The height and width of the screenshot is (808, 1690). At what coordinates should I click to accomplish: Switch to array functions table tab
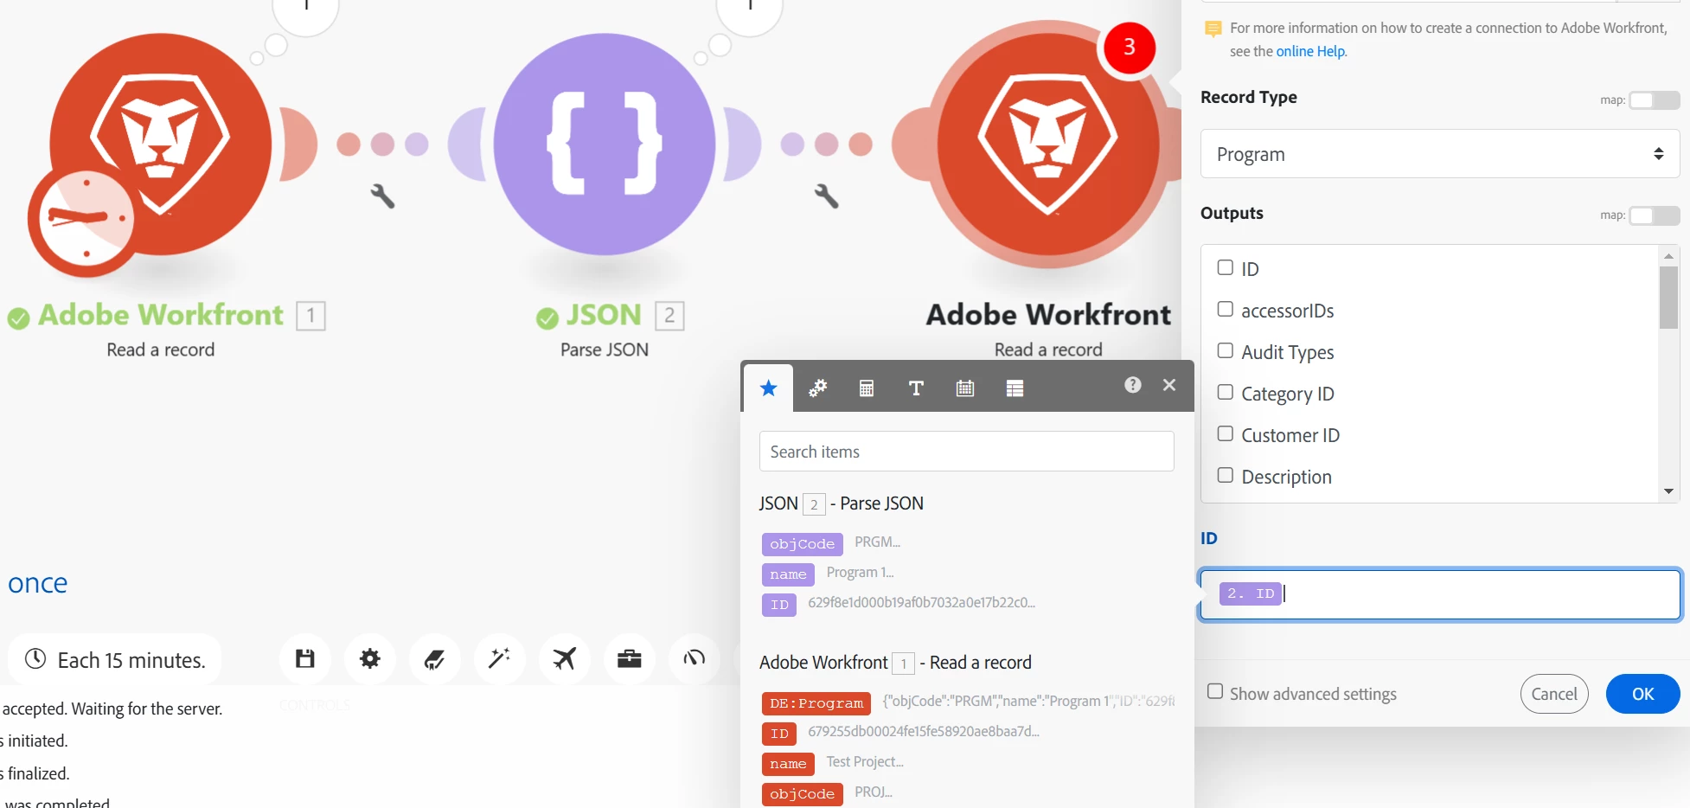1015,388
